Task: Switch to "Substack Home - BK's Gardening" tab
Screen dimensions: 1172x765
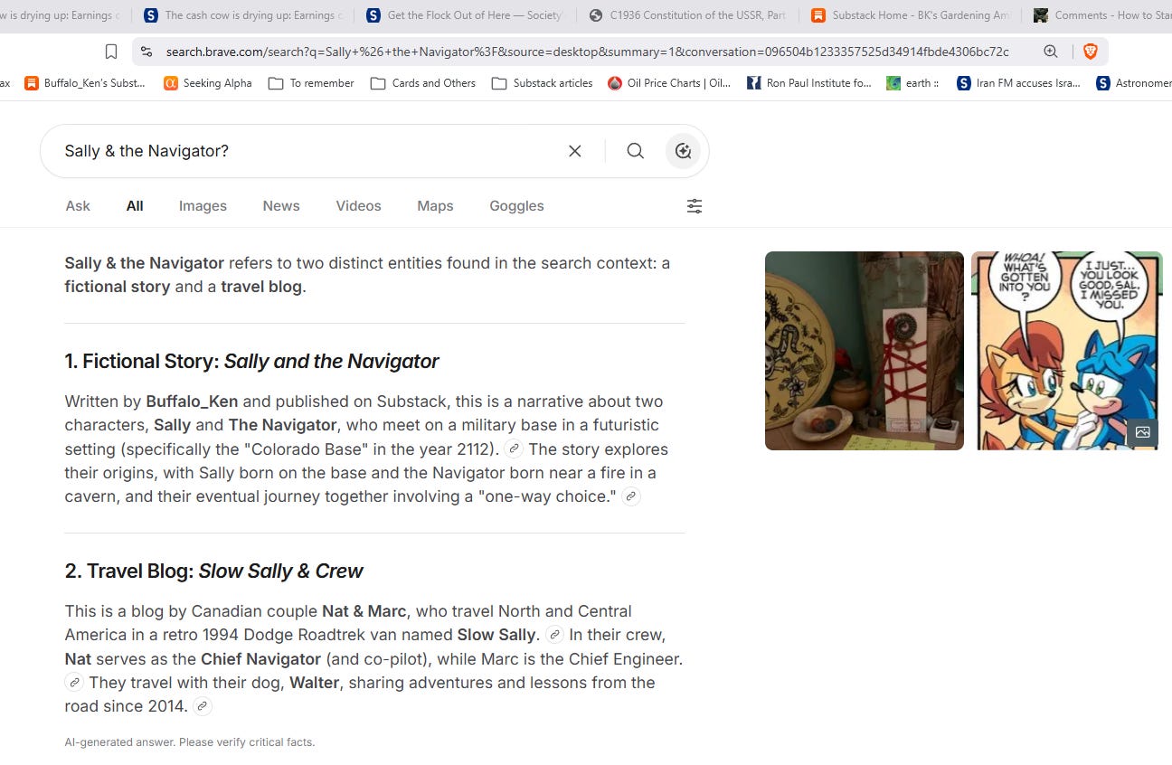Action: [x=911, y=15]
